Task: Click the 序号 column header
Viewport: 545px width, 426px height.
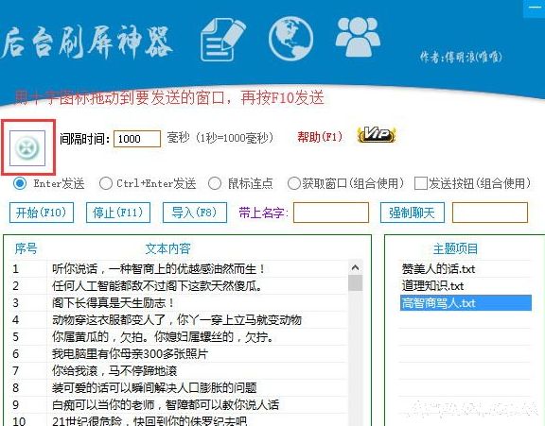Action: click(26, 248)
